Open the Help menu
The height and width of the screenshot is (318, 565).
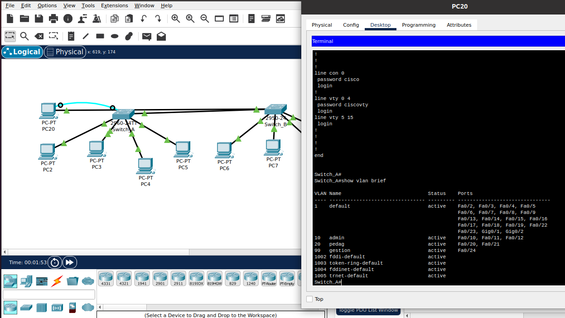pos(167,5)
